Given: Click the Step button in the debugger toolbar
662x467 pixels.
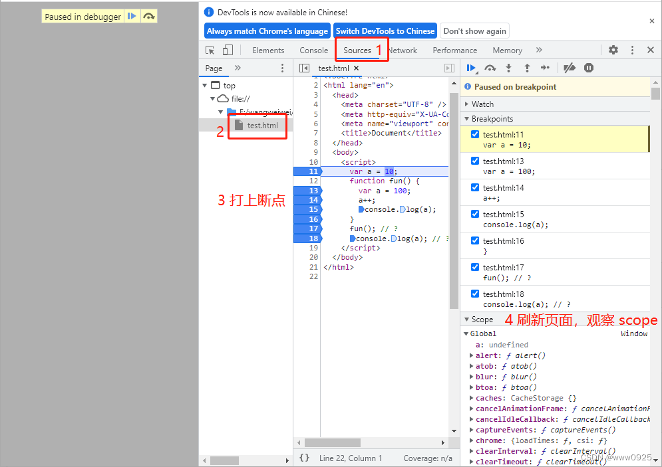Looking at the screenshot, I should pyautogui.click(x=545, y=68).
